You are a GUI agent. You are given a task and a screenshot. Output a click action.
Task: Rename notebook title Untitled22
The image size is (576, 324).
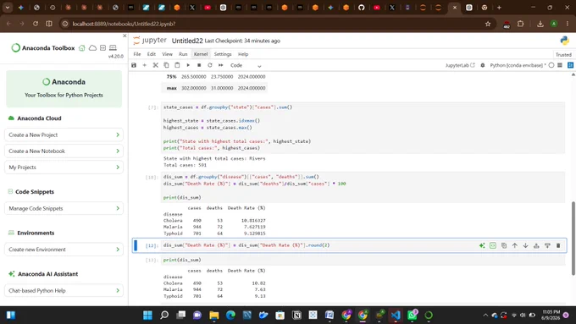(187, 41)
